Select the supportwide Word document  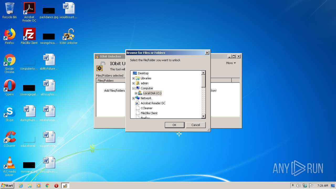click(49, 139)
